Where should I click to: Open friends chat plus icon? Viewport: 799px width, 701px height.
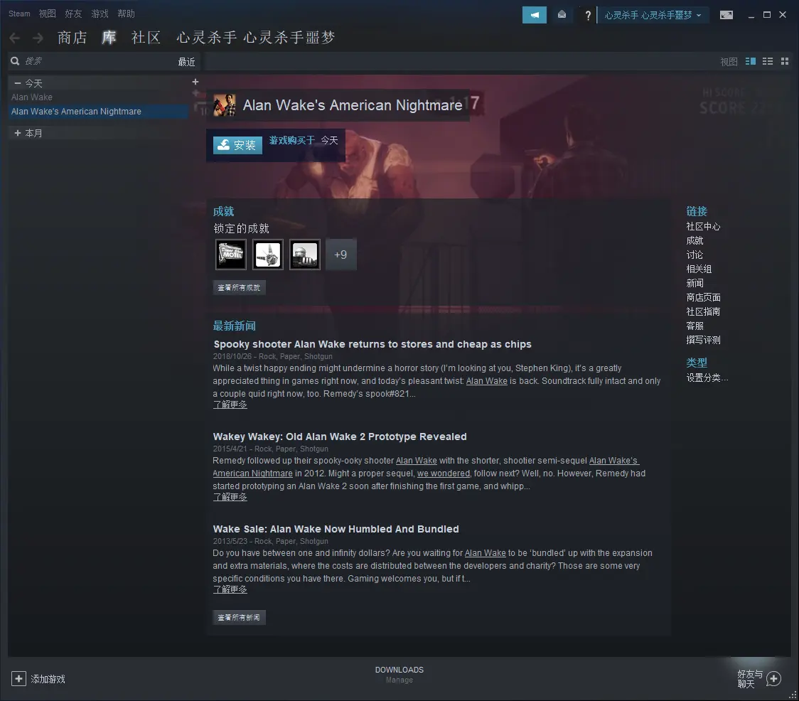coord(773,678)
